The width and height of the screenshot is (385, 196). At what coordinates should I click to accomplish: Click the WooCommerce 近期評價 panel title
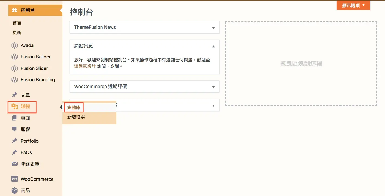[101, 87]
